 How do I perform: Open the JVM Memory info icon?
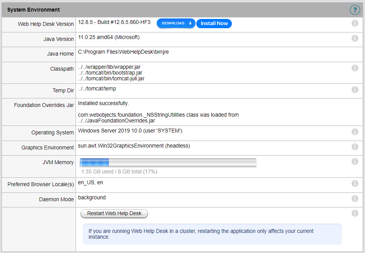(x=355, y=161)
